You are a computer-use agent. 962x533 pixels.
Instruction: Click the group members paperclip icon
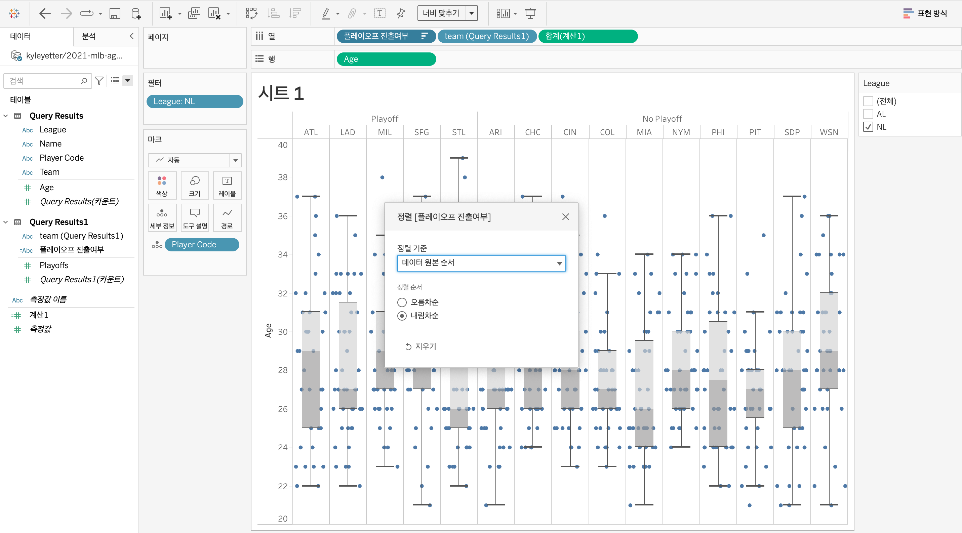click(x=352, y=13)
